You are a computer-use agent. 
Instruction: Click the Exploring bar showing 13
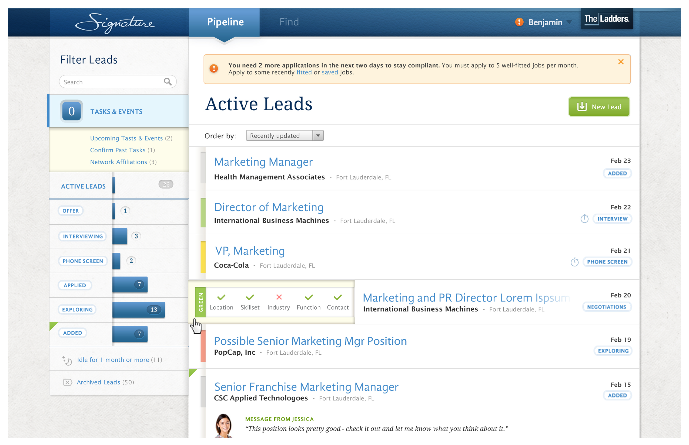click(x=139, y=310)
